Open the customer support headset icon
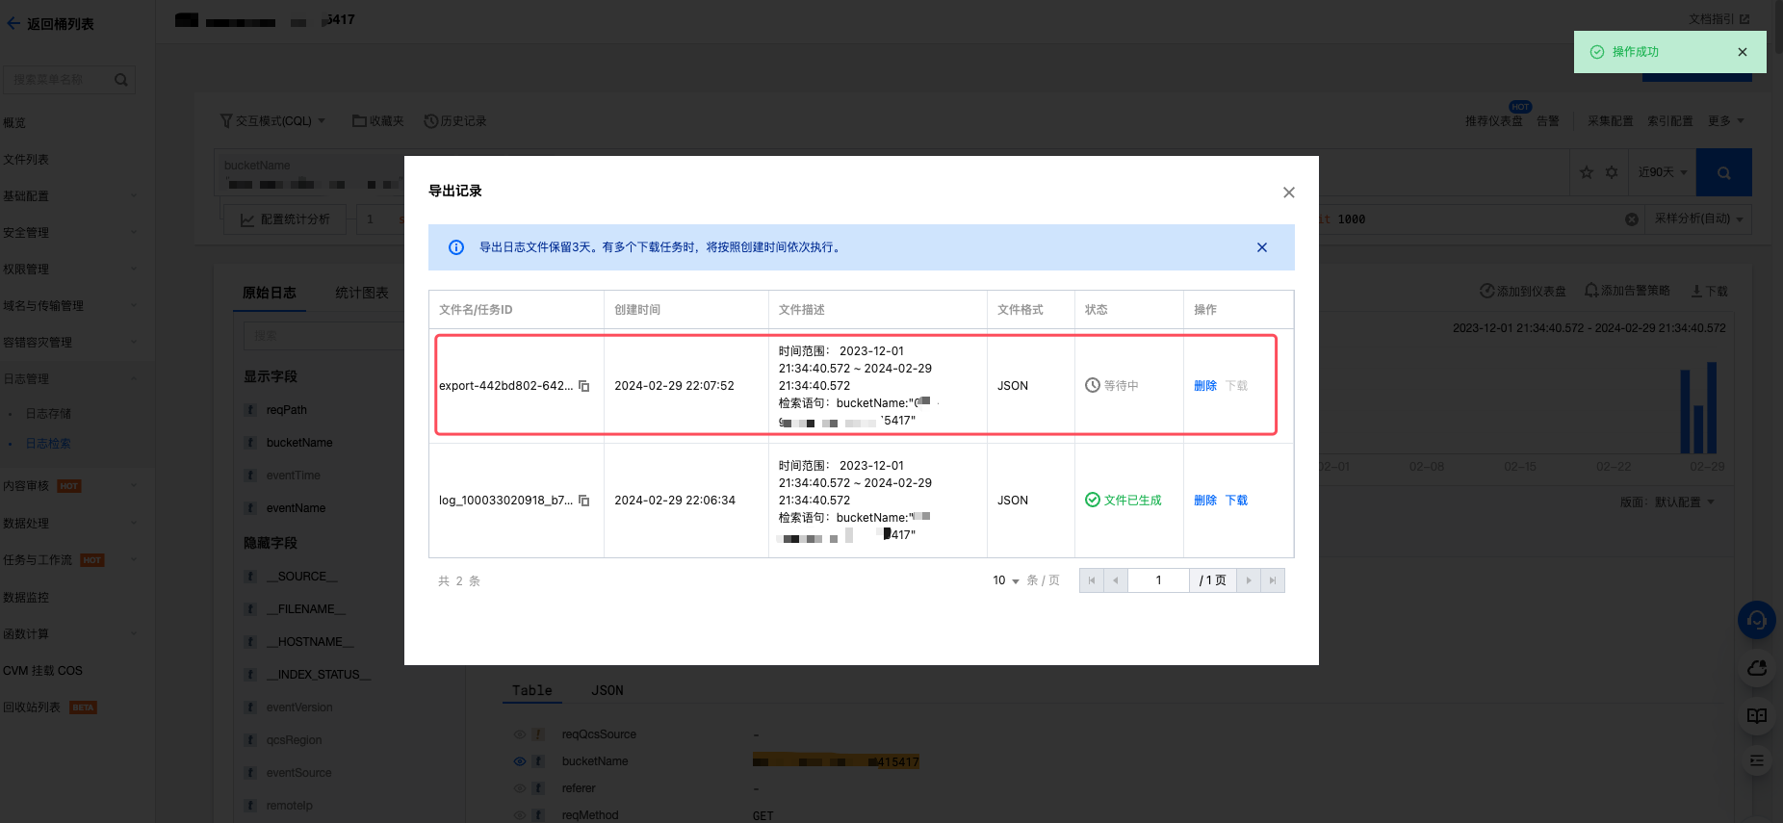This screenshot has width=1783, height=823. tap(1756, 620)
